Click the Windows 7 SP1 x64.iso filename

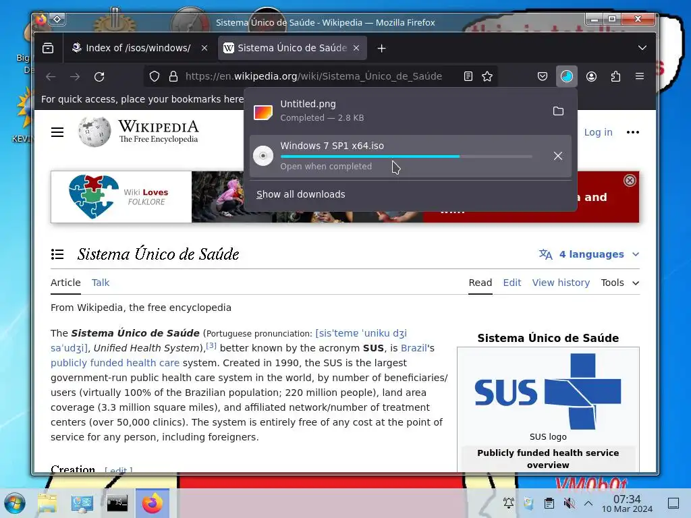pyautogui.click(x=332, y=146)
